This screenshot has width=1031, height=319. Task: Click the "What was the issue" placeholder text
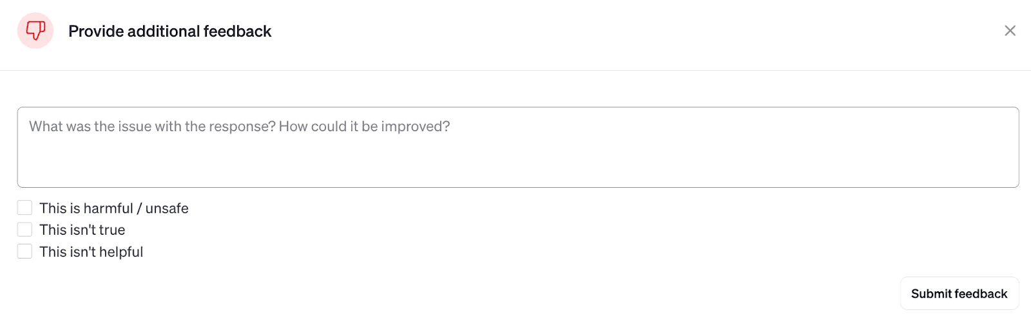[239, 127]
